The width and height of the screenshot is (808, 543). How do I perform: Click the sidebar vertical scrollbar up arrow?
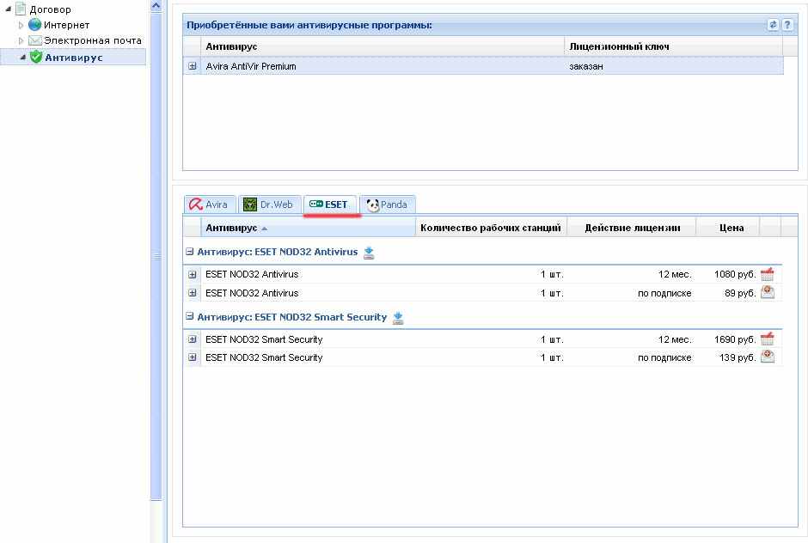point(156,6)
